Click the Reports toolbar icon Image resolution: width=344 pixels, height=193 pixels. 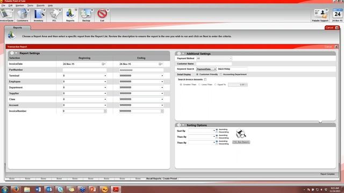click(70, 15)
